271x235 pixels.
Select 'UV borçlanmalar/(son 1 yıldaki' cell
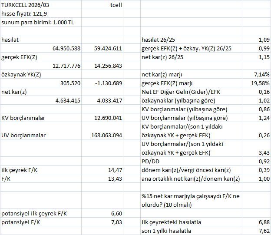[x=192, y=148]
